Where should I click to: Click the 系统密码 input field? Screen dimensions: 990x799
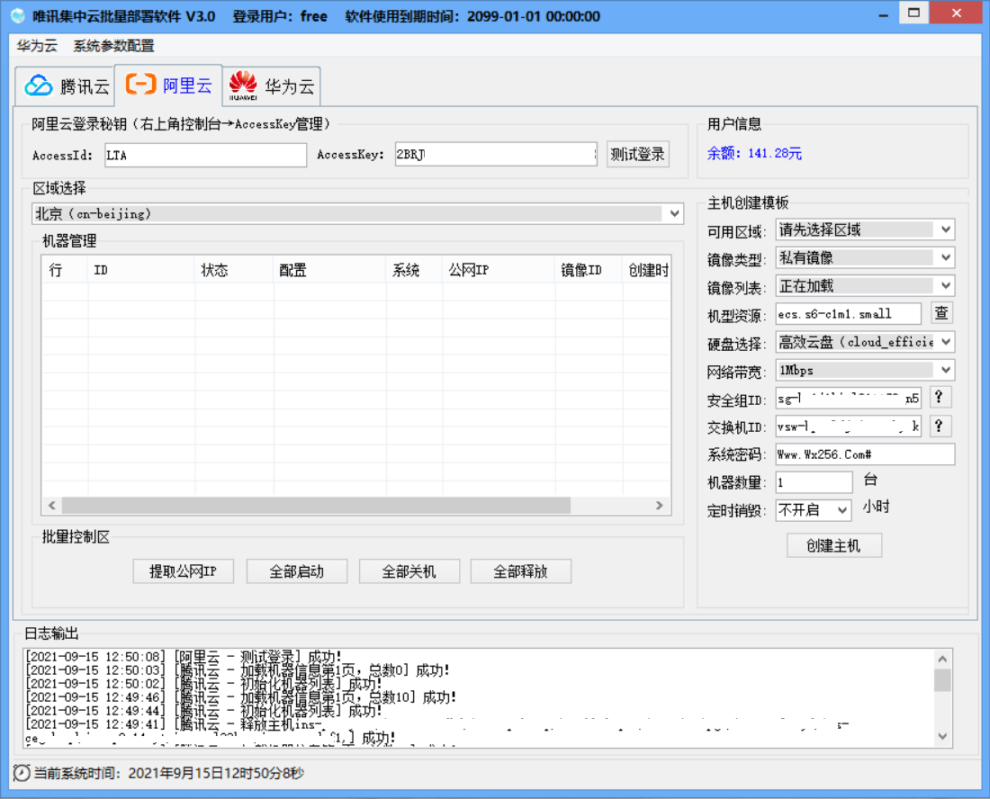click(865, 454)
